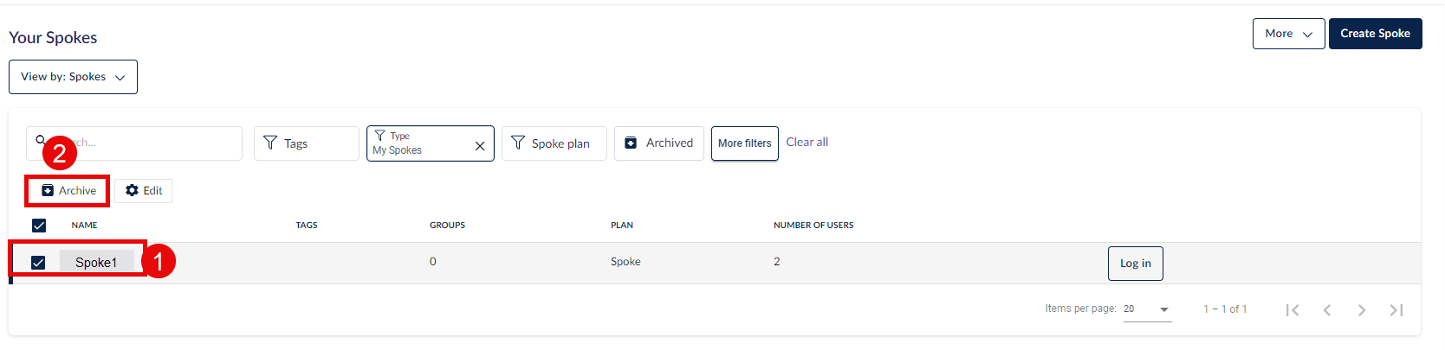The width and height of the screenshot is (1445, 350).
Task: Log in to Spoke1
Action: [1136, 264]
